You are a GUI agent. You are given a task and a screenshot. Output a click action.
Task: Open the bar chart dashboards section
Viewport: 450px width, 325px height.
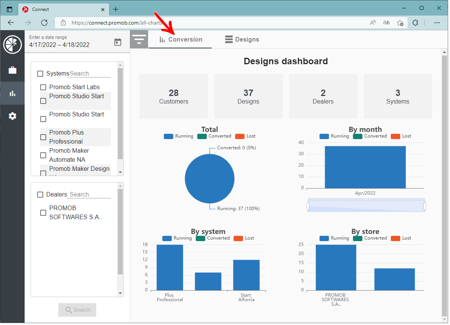12,93
